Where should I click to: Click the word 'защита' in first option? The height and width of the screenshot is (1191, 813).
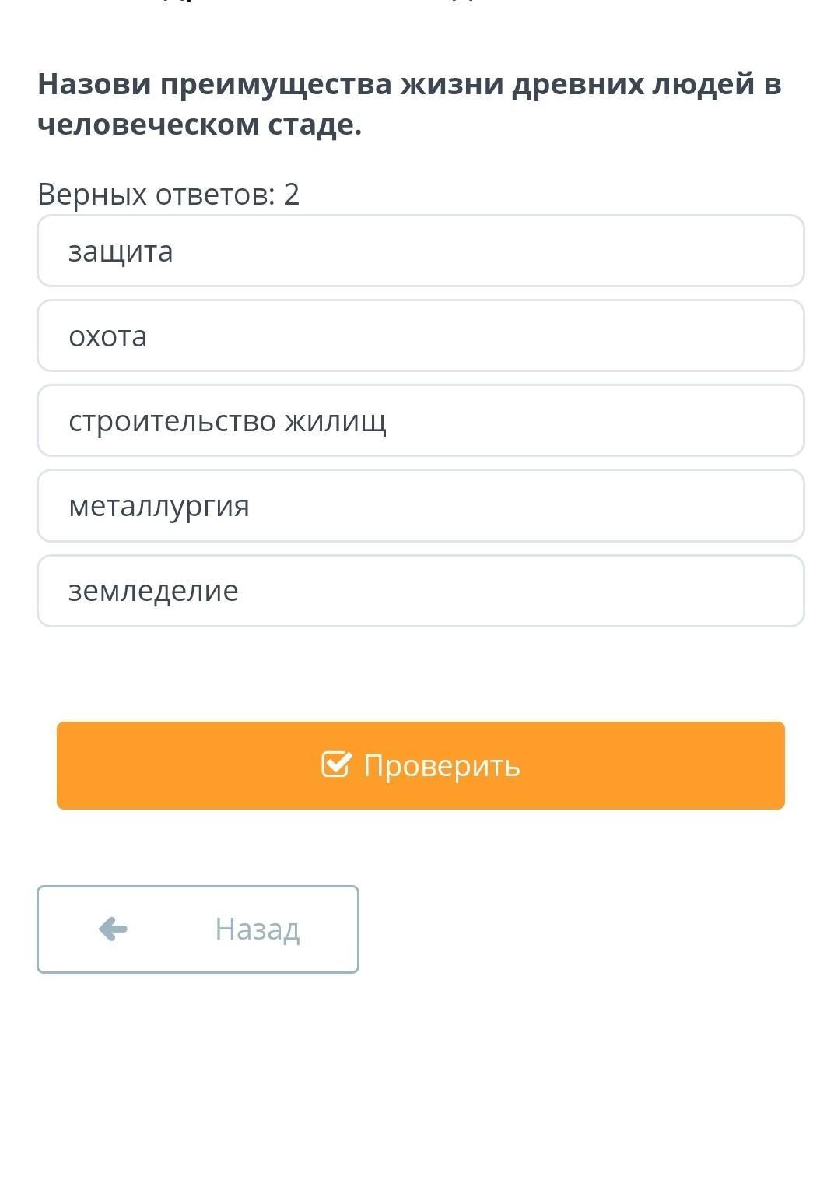121,251
